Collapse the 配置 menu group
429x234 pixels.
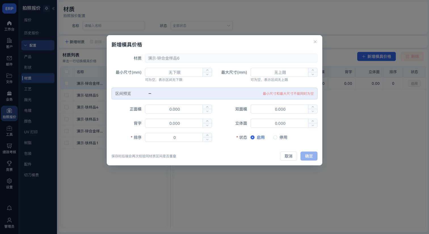coord(38,45)
